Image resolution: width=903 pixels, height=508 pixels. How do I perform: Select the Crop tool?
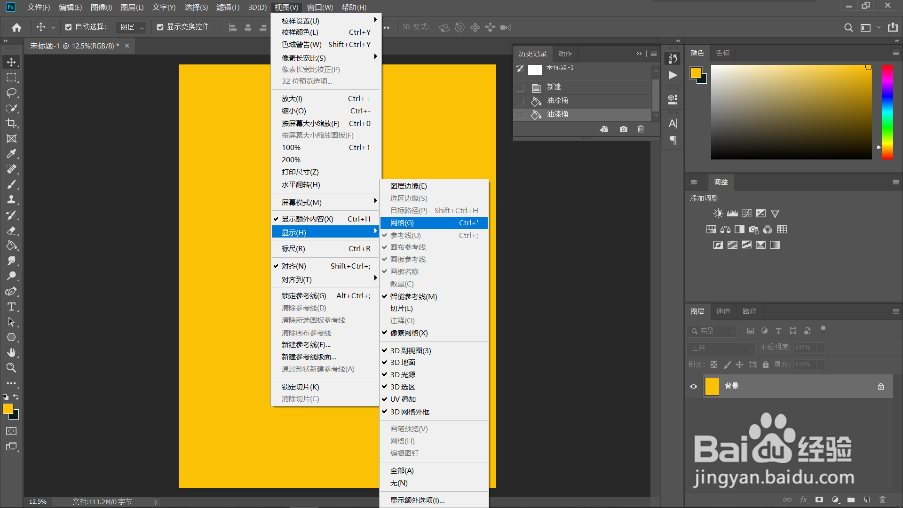point(11,123)
